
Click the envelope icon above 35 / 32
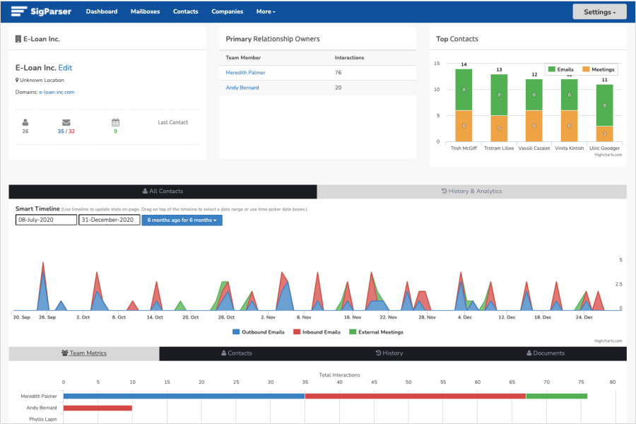pos(66,122)
